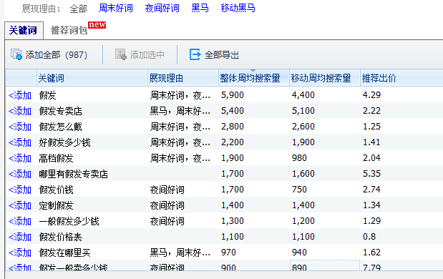Click the 5,100 mobile search volume cell
This screenshot has height=279, width=443.
pos(303,111)
